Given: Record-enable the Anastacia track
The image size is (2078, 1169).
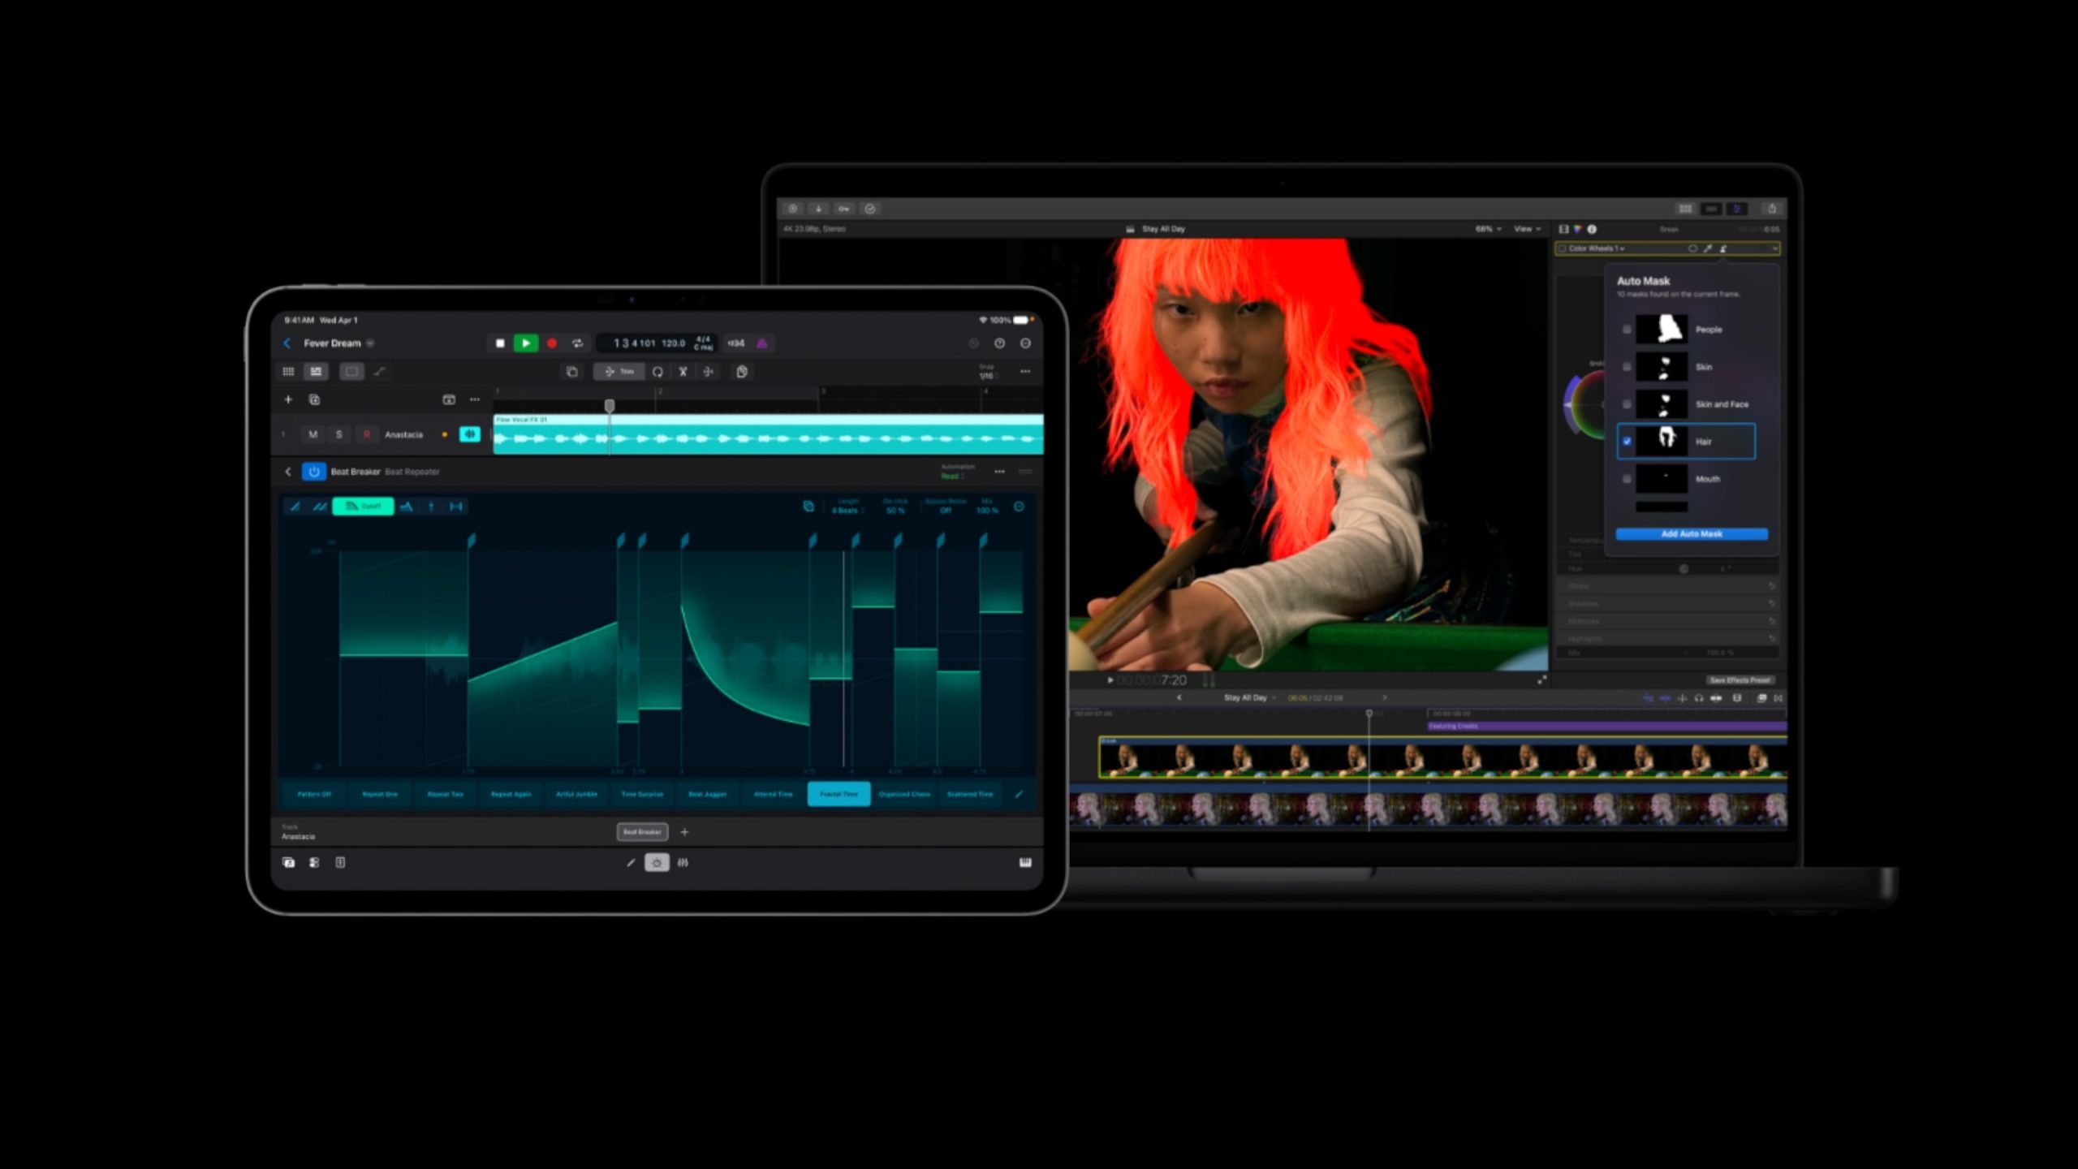Looking at the screenshot, I should point(366,434).
